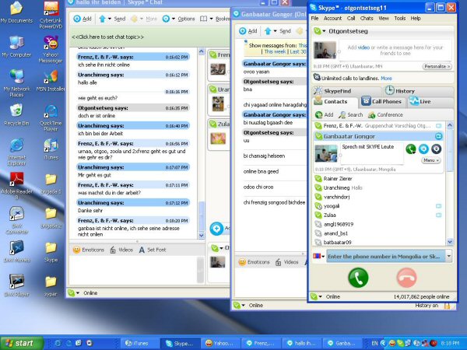
Task: Open My Documents on the desktop
Action: tap(16, 12)
